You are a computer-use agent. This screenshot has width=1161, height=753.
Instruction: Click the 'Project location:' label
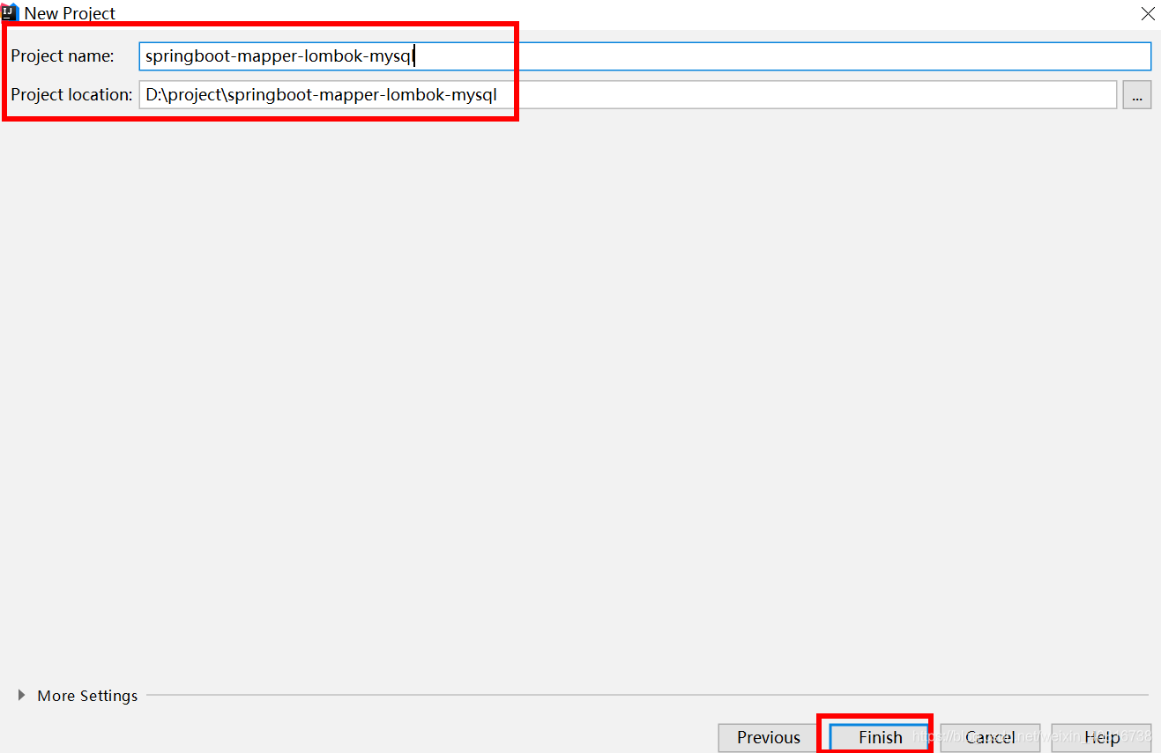(x=71, y=94)
